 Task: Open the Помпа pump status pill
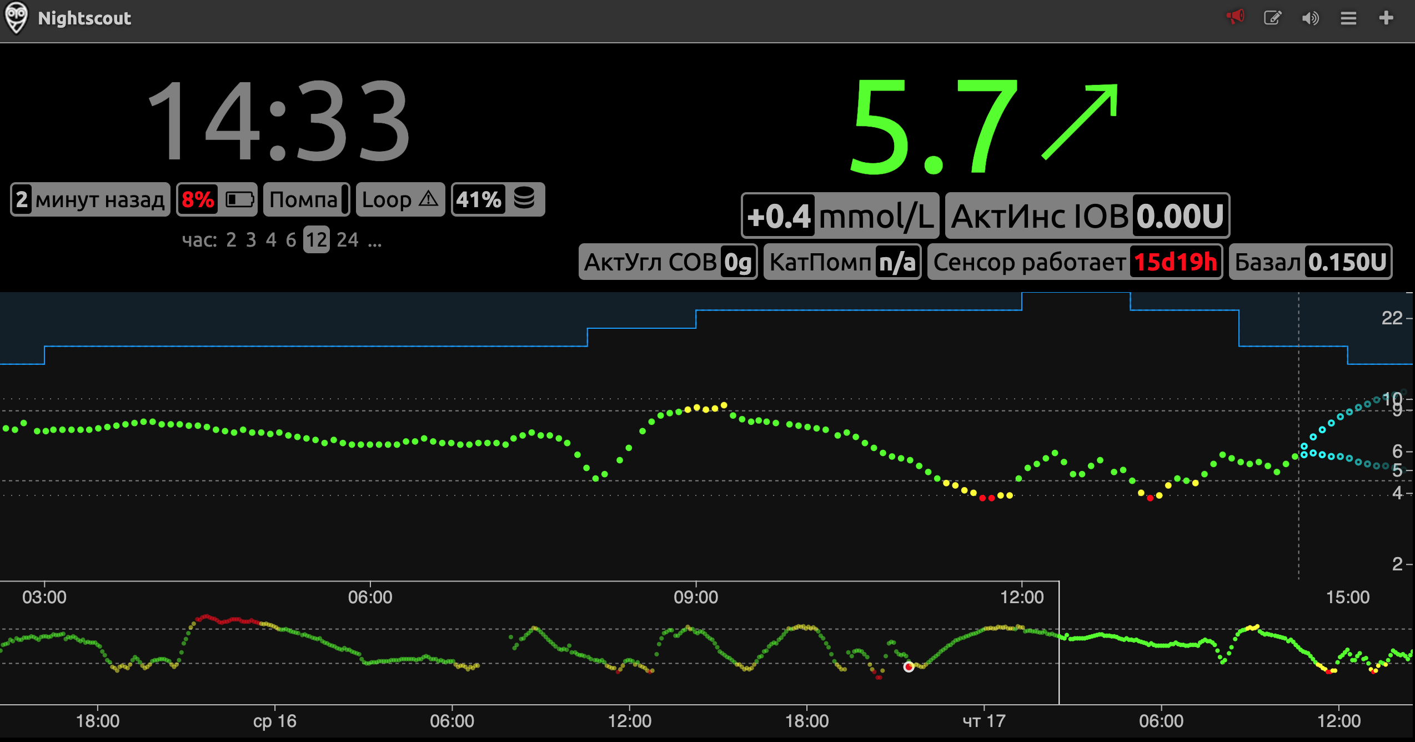click(307, 199)
